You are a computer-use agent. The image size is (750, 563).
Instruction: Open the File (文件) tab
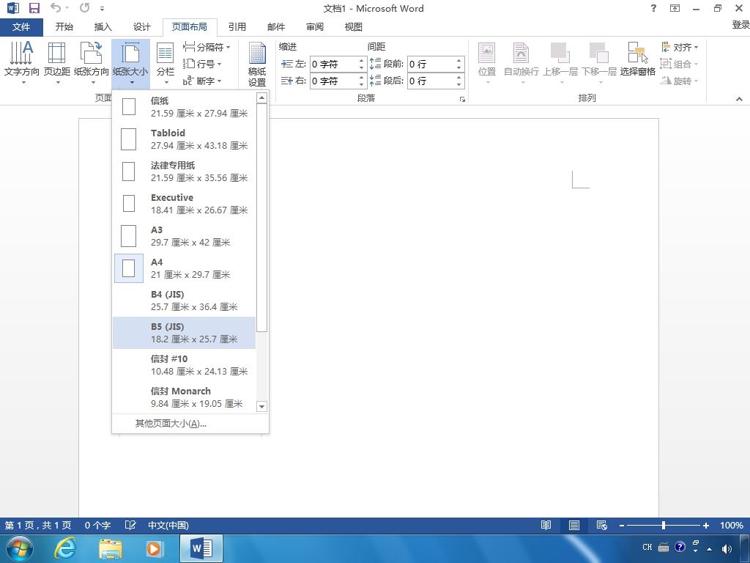21,27
